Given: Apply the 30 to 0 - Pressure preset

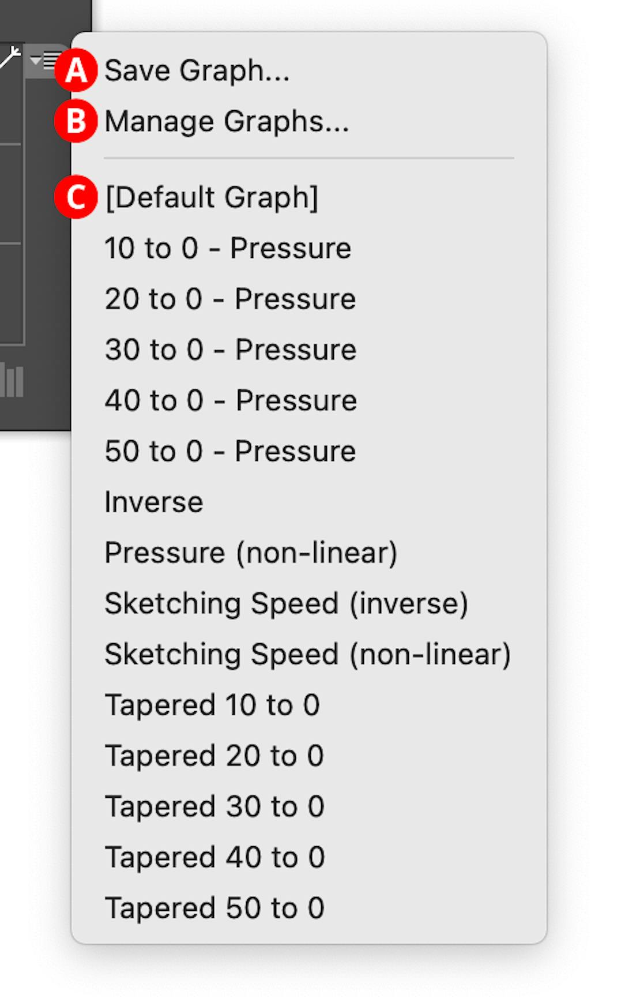Looking at the screenshot, I should 231,350.
